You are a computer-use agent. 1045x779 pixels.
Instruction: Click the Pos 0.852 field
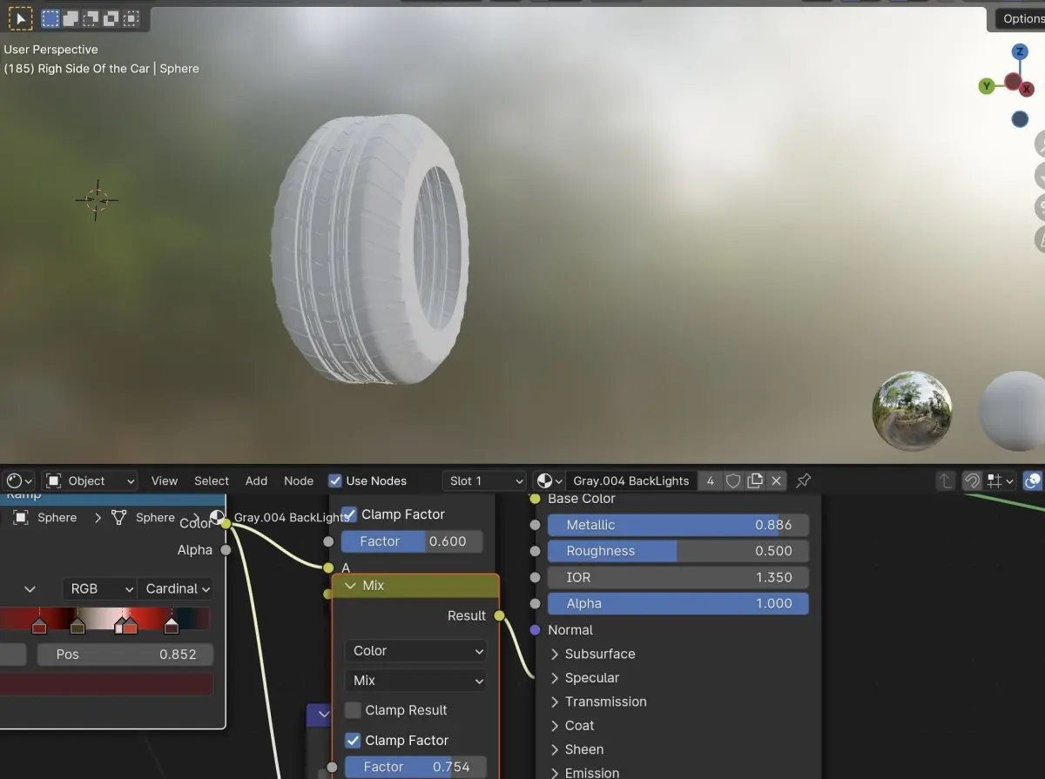(x=125, y=655)
